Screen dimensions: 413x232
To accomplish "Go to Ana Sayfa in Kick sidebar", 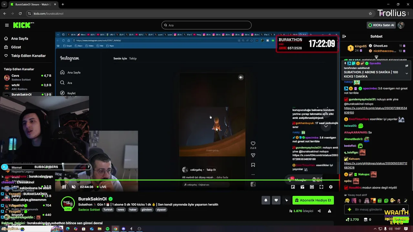I will coord(20,38).
